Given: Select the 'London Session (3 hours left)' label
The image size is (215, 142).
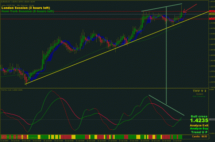Looking at the screenshot, I should click(26, 8).
